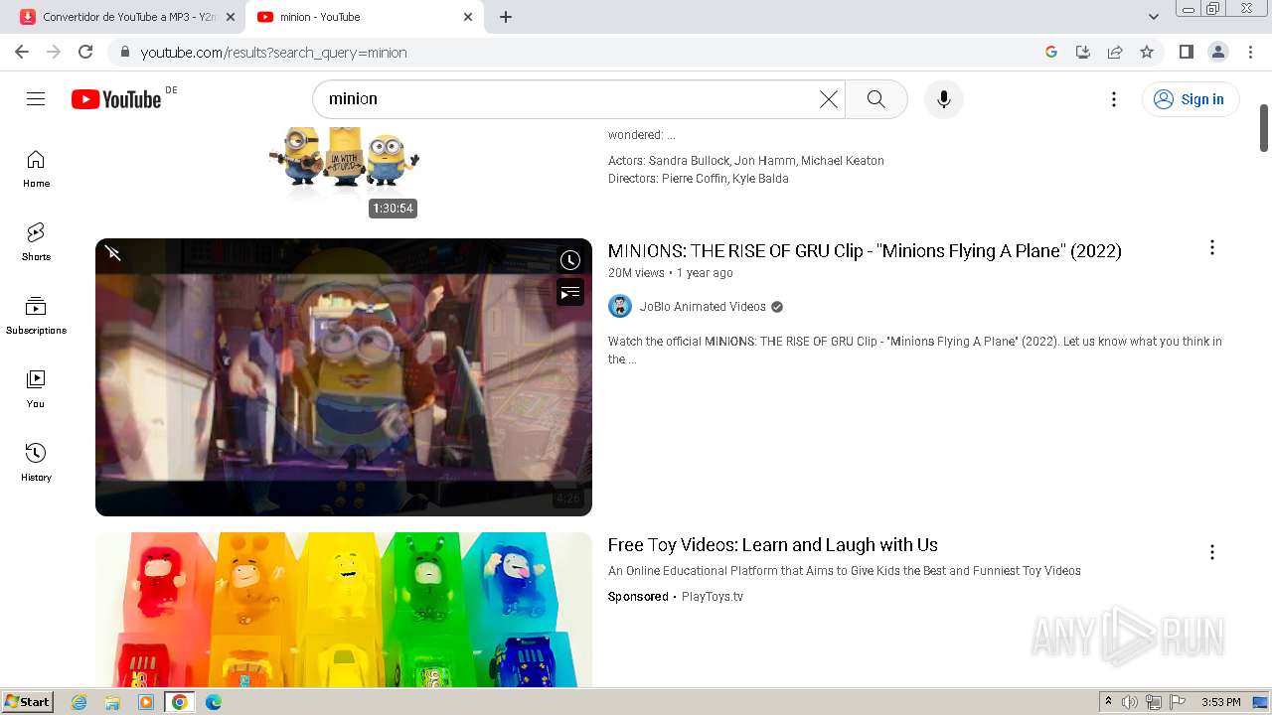Screen dimensions: 1272x715
Task: Close the Convertidor de YouTube tab
Action: click(231, 17)
